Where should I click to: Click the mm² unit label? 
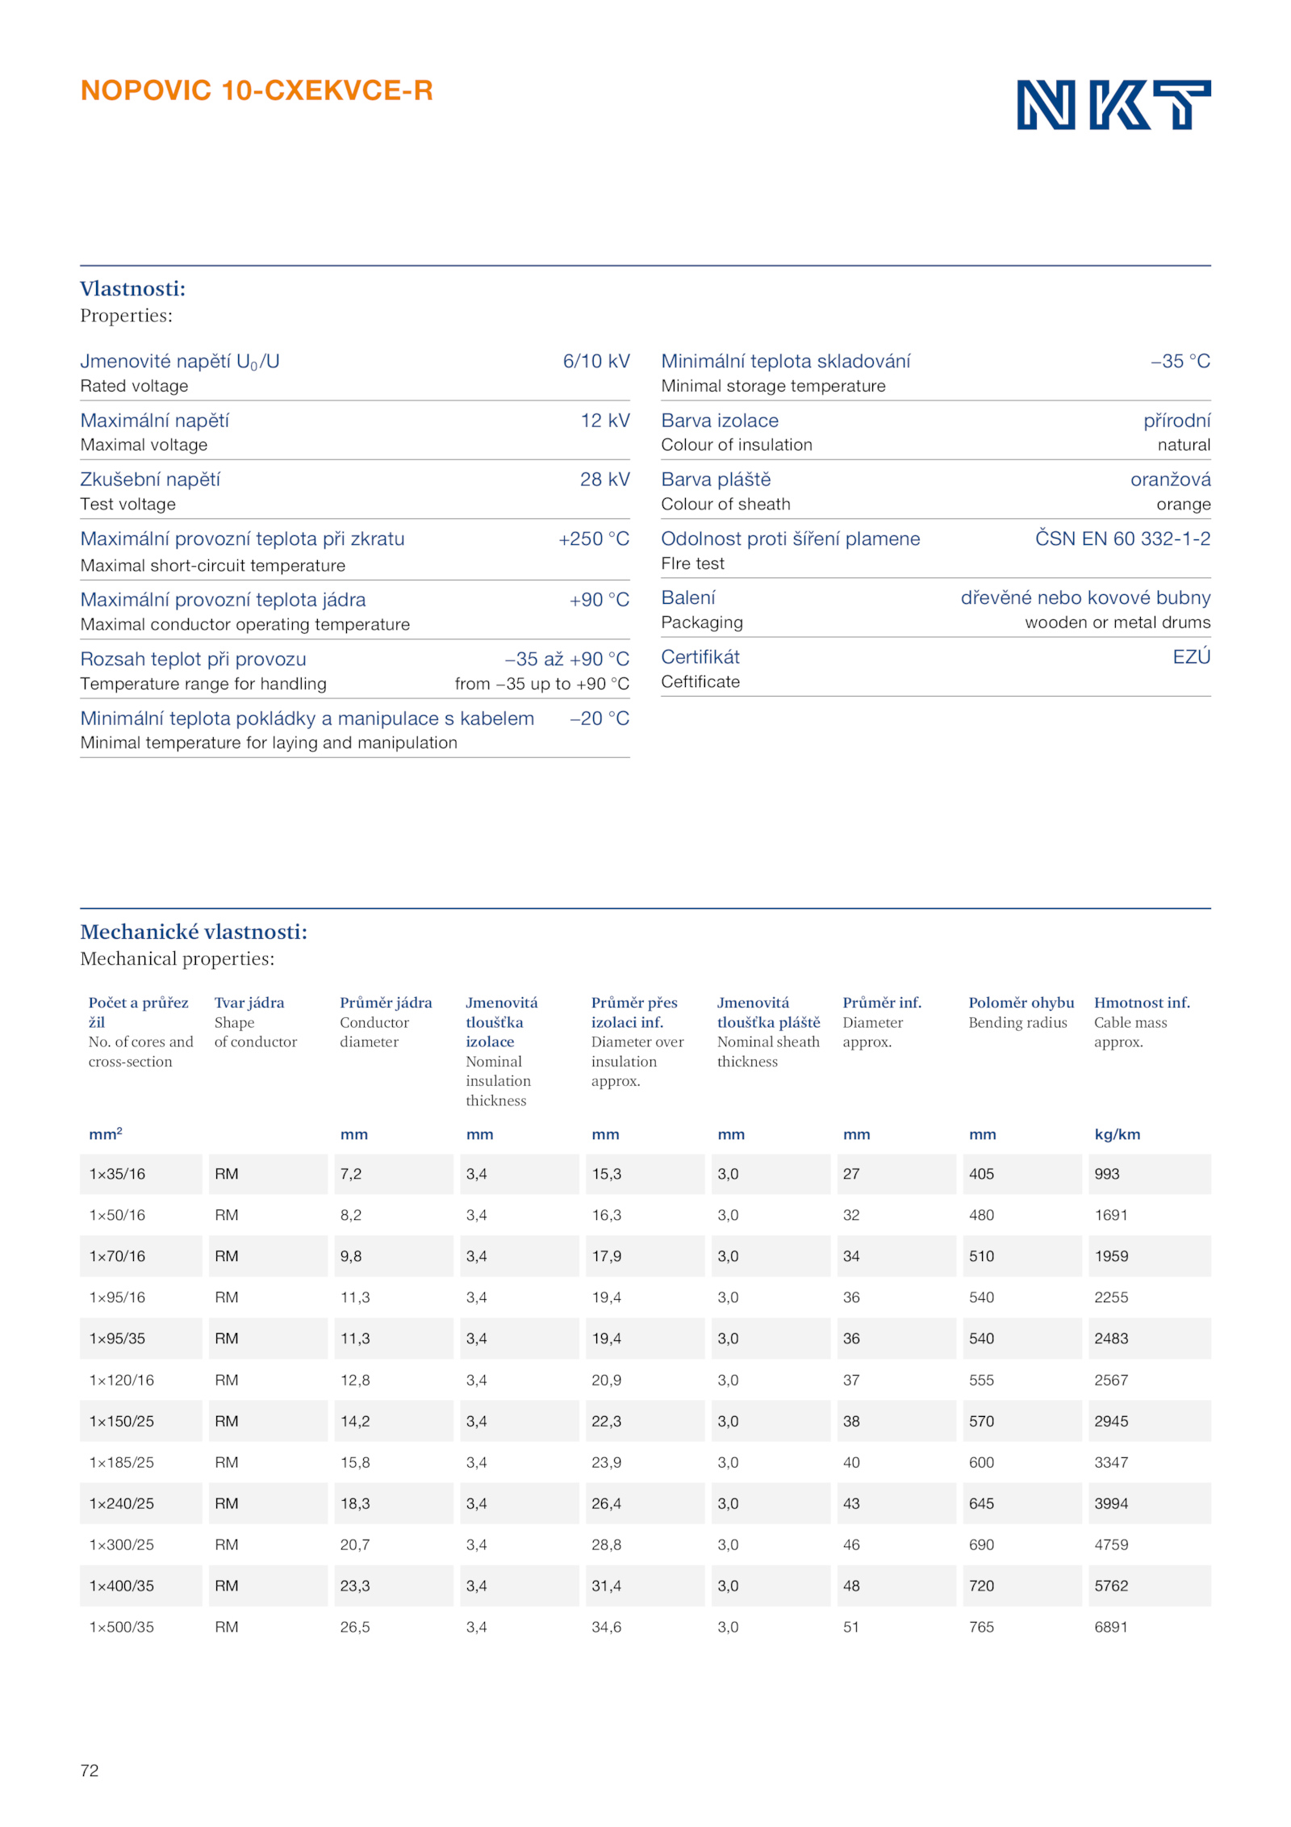point(106,1133)
